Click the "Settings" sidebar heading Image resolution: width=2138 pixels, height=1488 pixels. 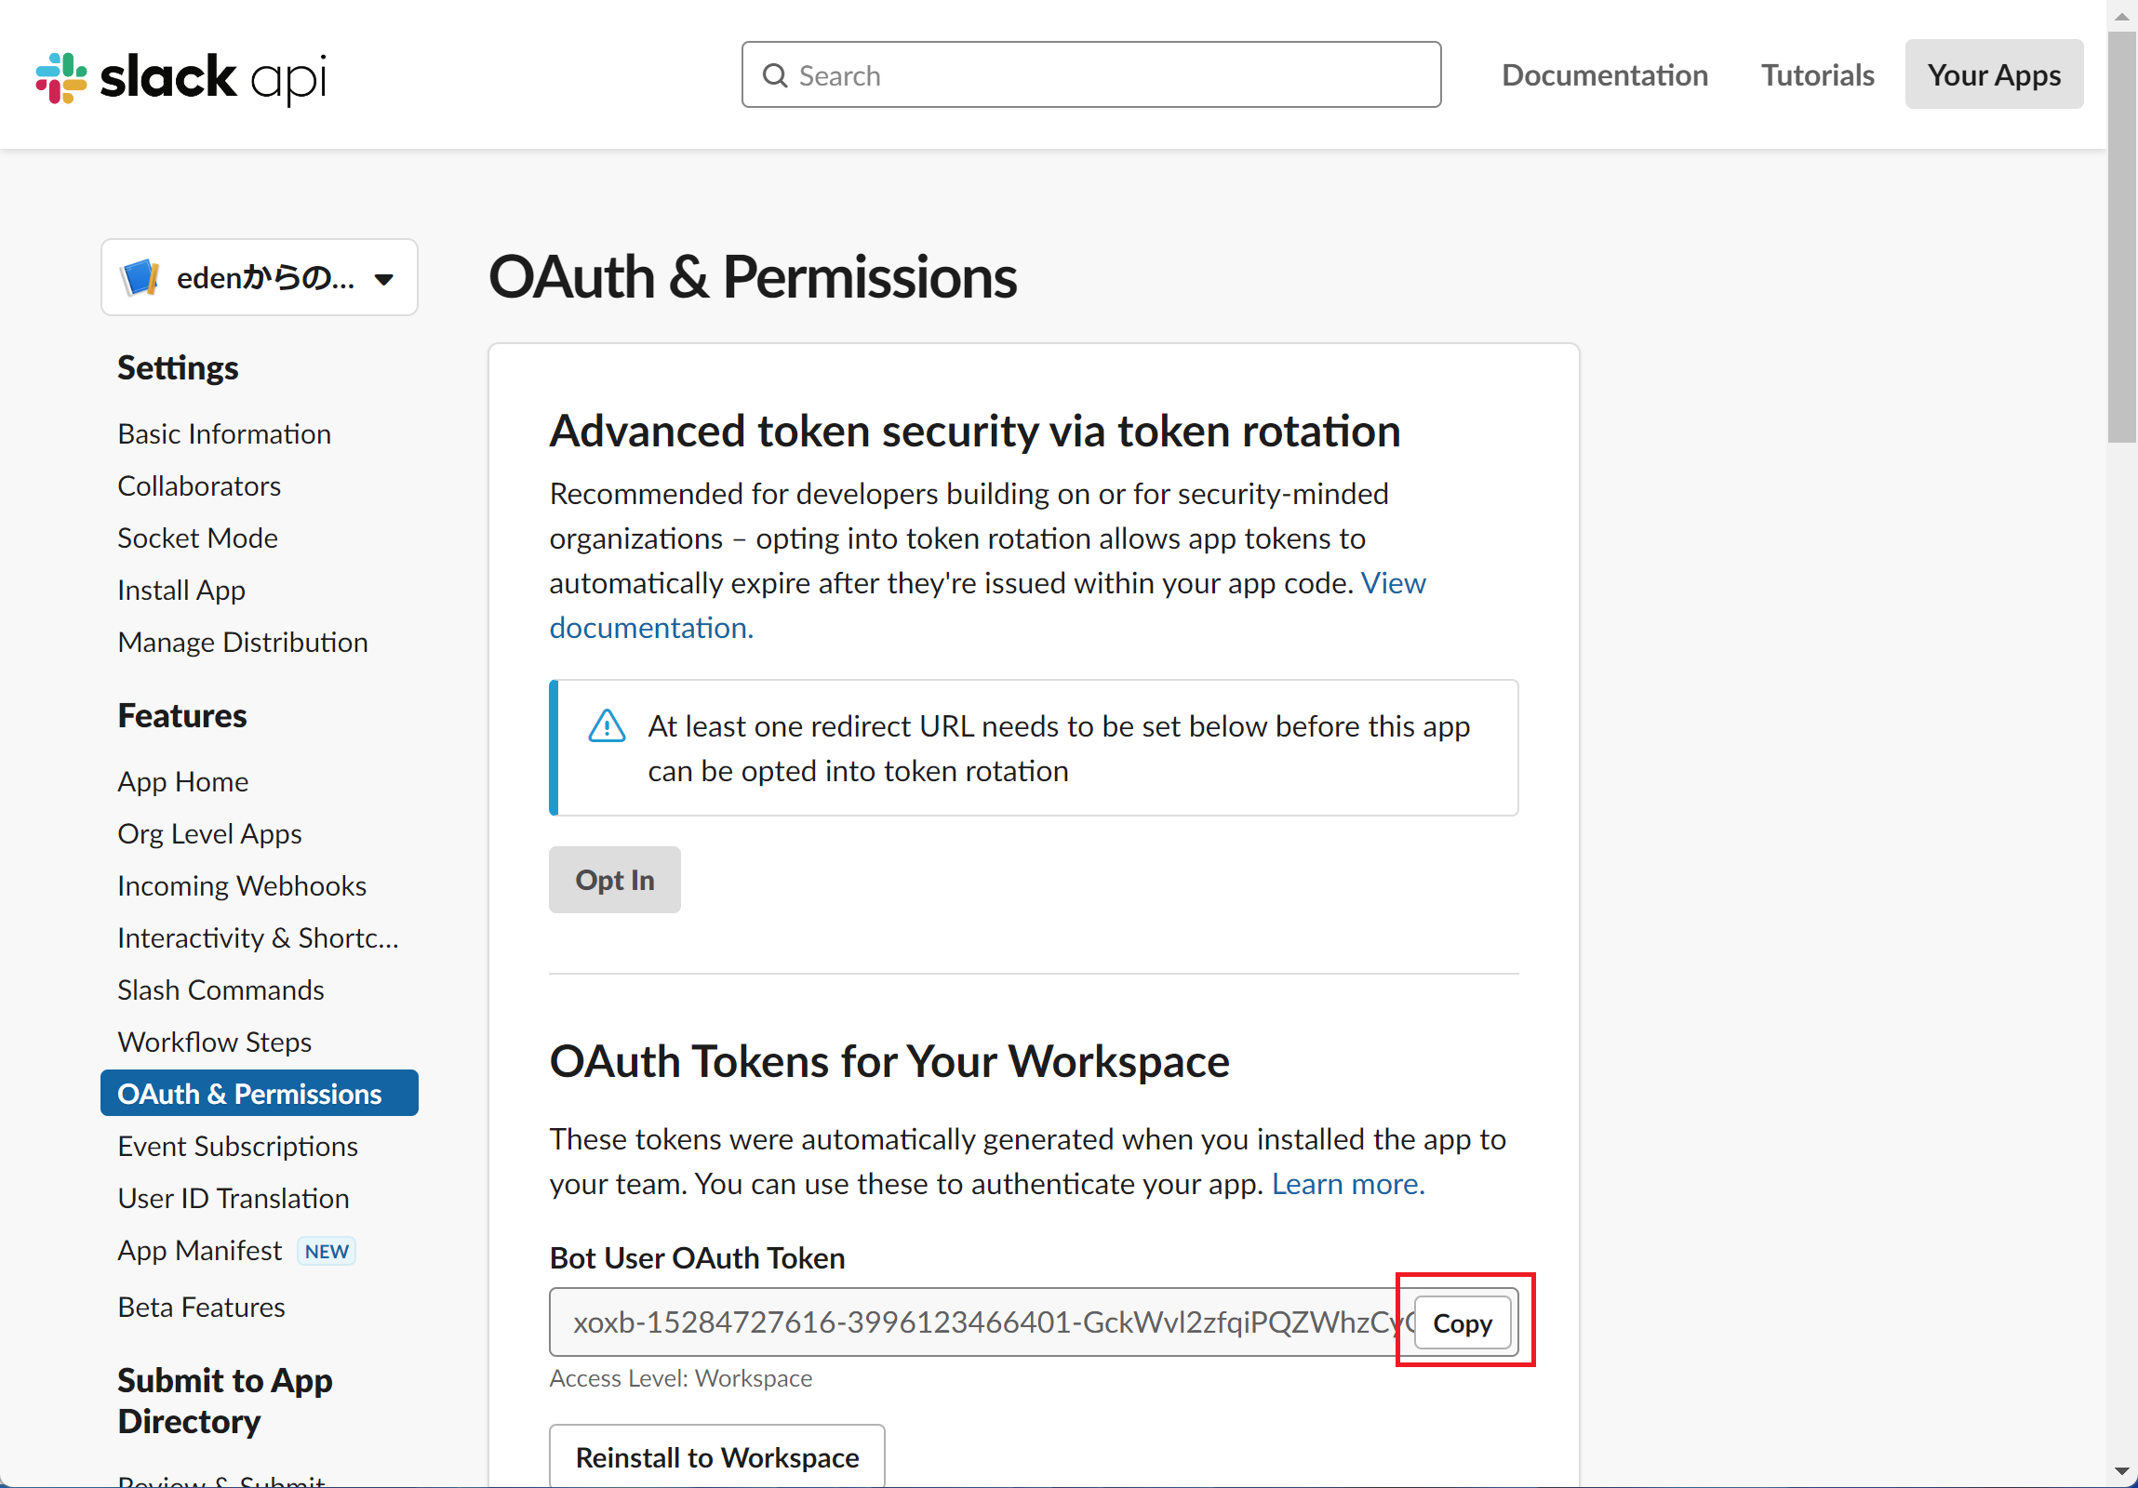coord(178,368)
